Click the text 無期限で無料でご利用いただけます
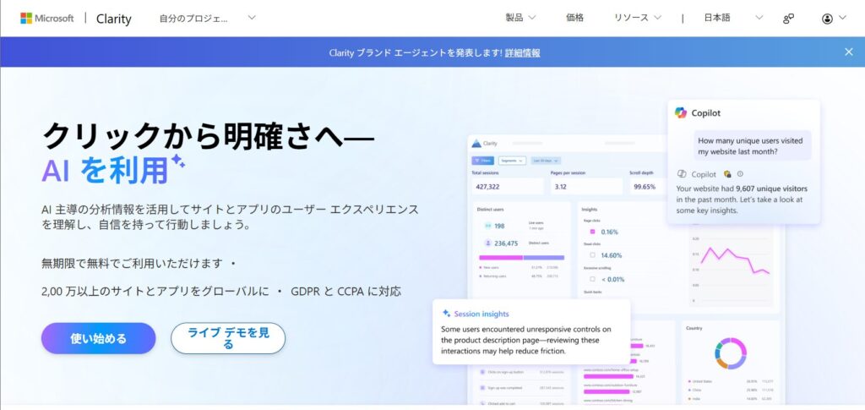The width and height of the screenshot is (865, 410). (x=133, y=263)
